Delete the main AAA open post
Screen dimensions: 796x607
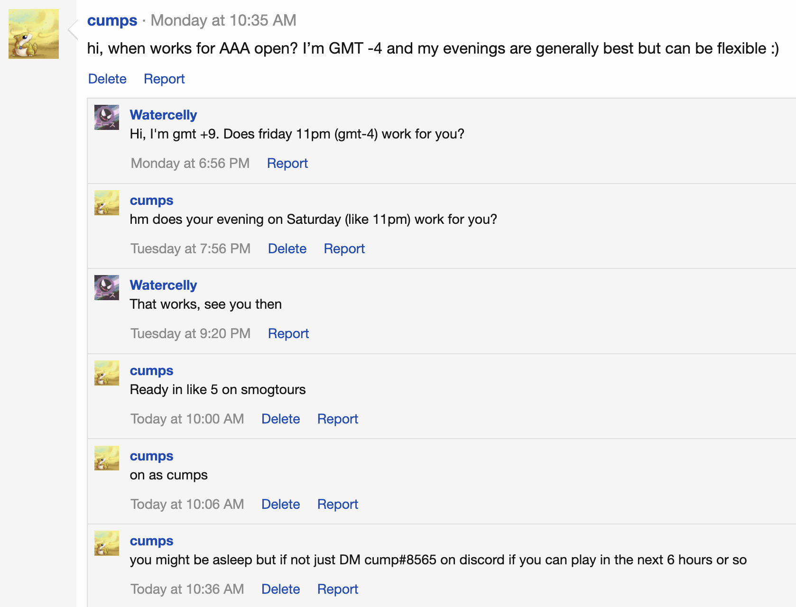[x=107, y=79]
